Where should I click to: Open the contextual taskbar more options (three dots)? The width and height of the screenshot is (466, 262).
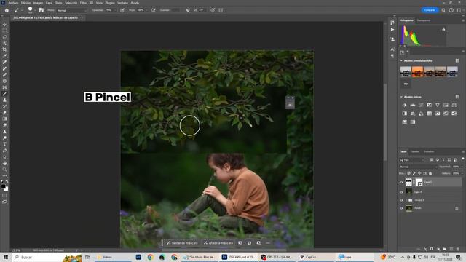pos(268,243)
